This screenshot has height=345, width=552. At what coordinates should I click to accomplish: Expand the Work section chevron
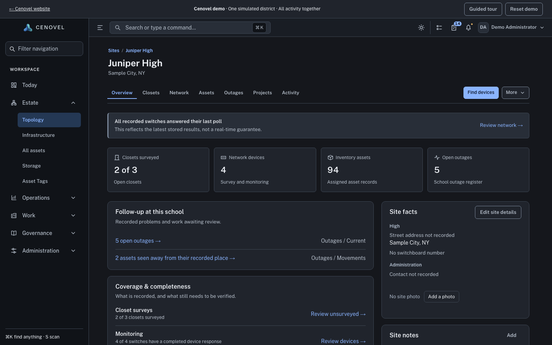click(73, 215)
